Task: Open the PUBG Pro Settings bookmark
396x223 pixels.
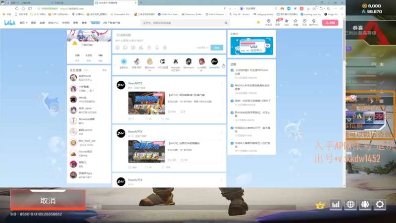Action: pos(168,14)
